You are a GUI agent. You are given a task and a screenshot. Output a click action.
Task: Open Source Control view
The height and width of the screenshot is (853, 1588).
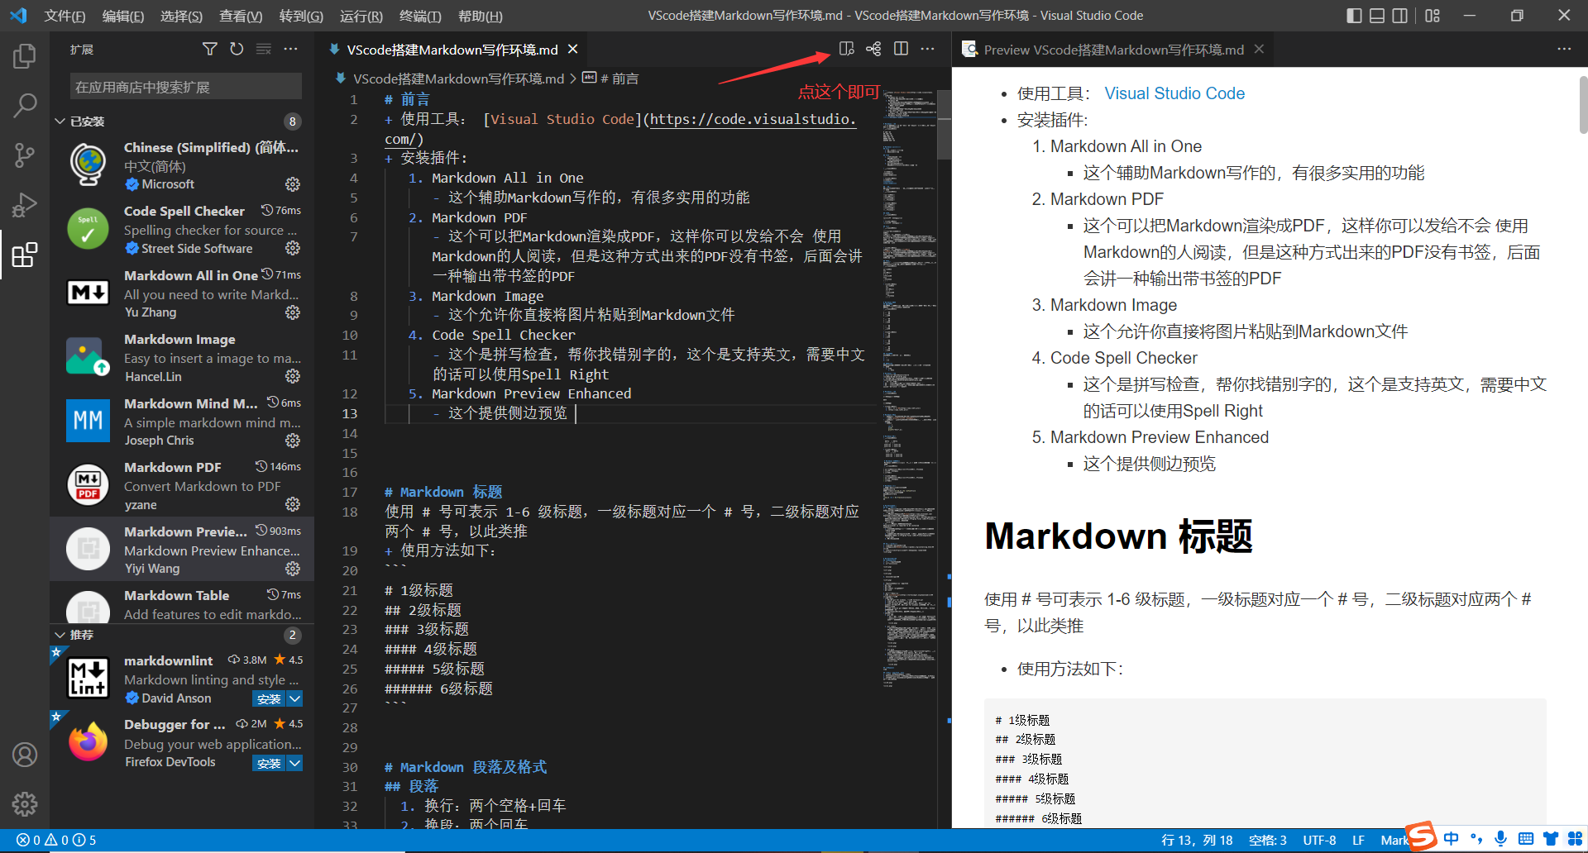(25, 155)
